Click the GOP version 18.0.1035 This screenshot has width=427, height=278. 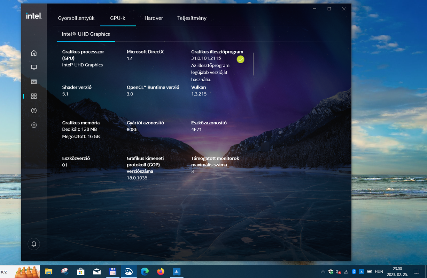pos(137,178)
